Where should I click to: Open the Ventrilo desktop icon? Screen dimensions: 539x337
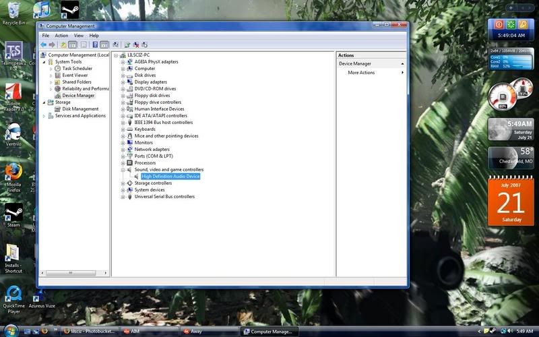coord(13,134)
